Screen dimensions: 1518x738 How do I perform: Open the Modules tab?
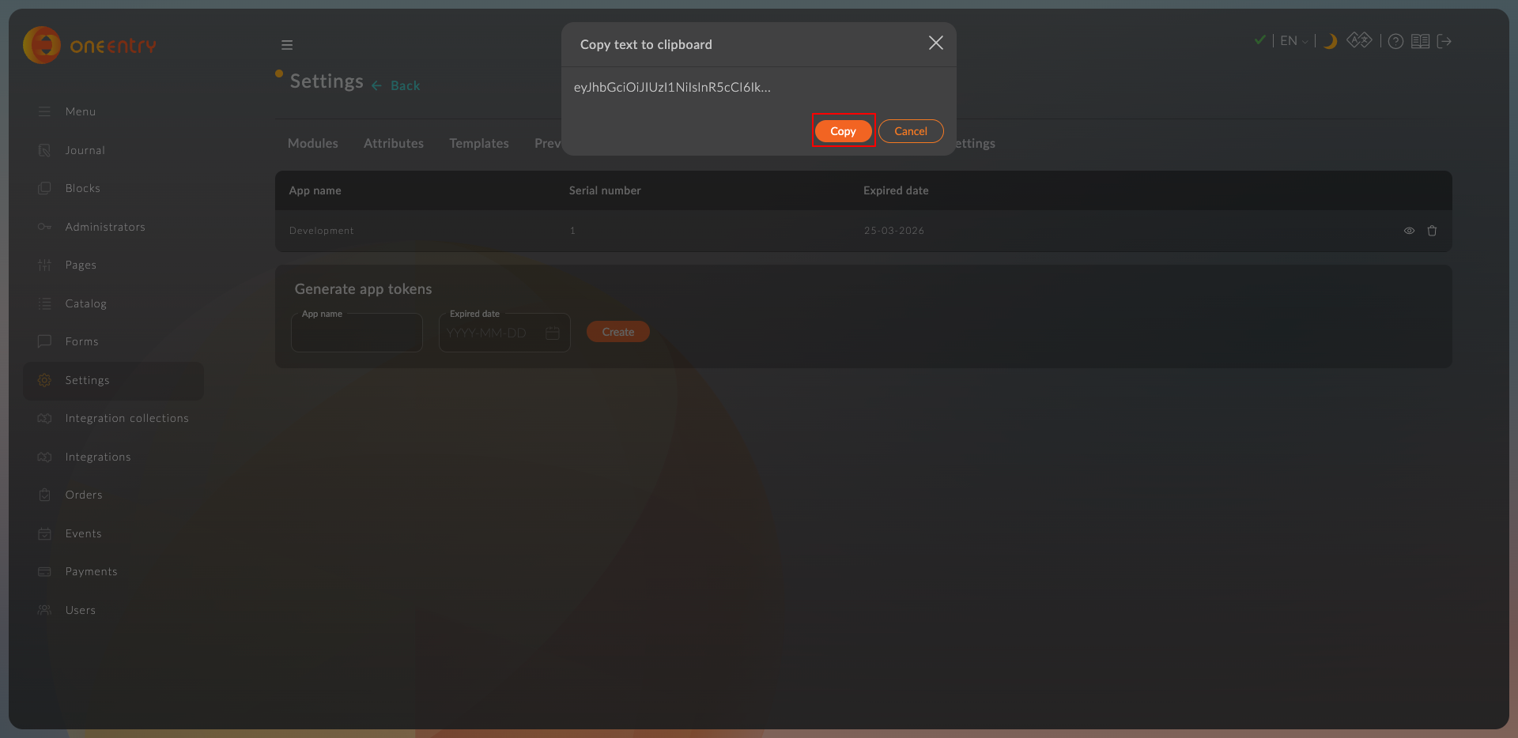click(313, 143)
